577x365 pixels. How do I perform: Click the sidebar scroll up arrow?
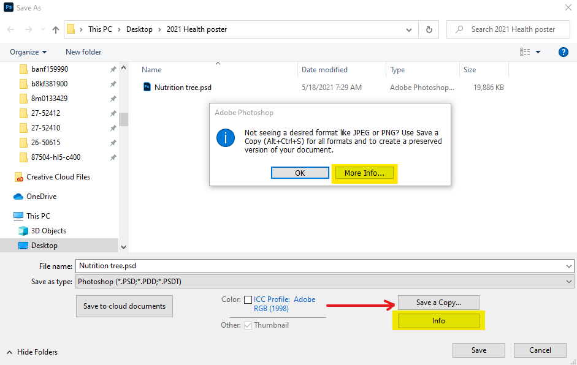[x=124, y=67]
